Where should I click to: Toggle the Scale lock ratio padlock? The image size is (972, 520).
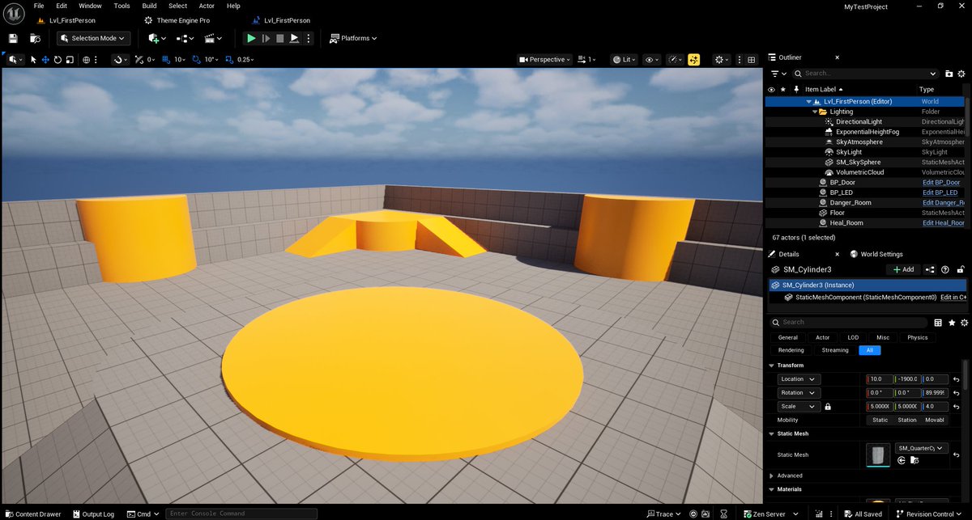point(827,407)
